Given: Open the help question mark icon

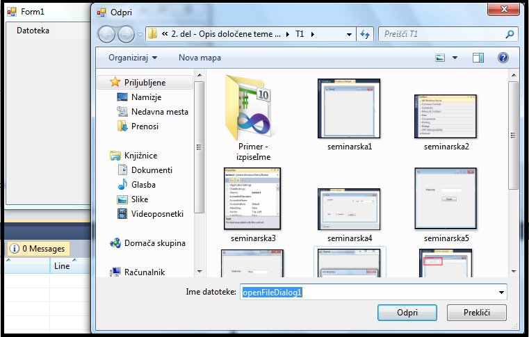Looking at the screenshot, I should pos(503,58).
